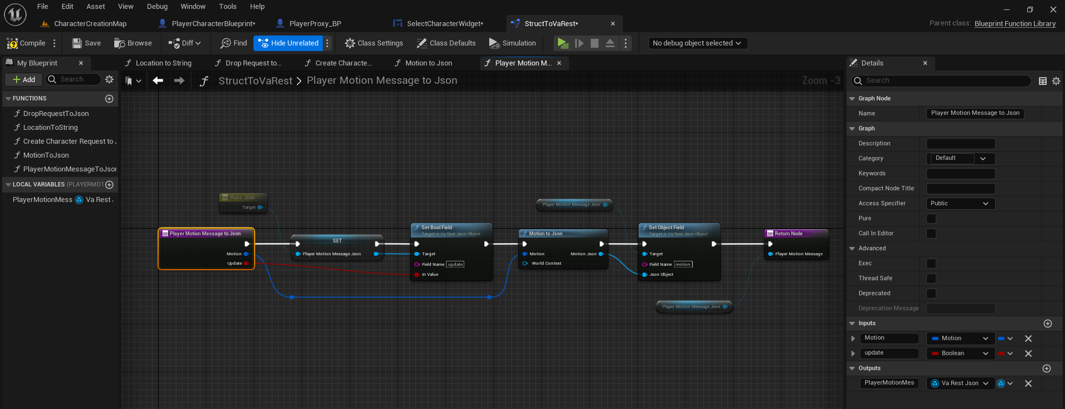The width and height of the screenshot is (1065, 409).
Task: Add a new function with plus icon
Action: pyautogui.click(x=109, y=99)
